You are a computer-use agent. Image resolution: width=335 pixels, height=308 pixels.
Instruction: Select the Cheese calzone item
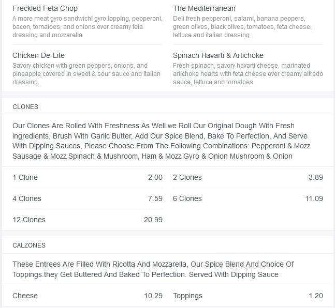[87, 296]
